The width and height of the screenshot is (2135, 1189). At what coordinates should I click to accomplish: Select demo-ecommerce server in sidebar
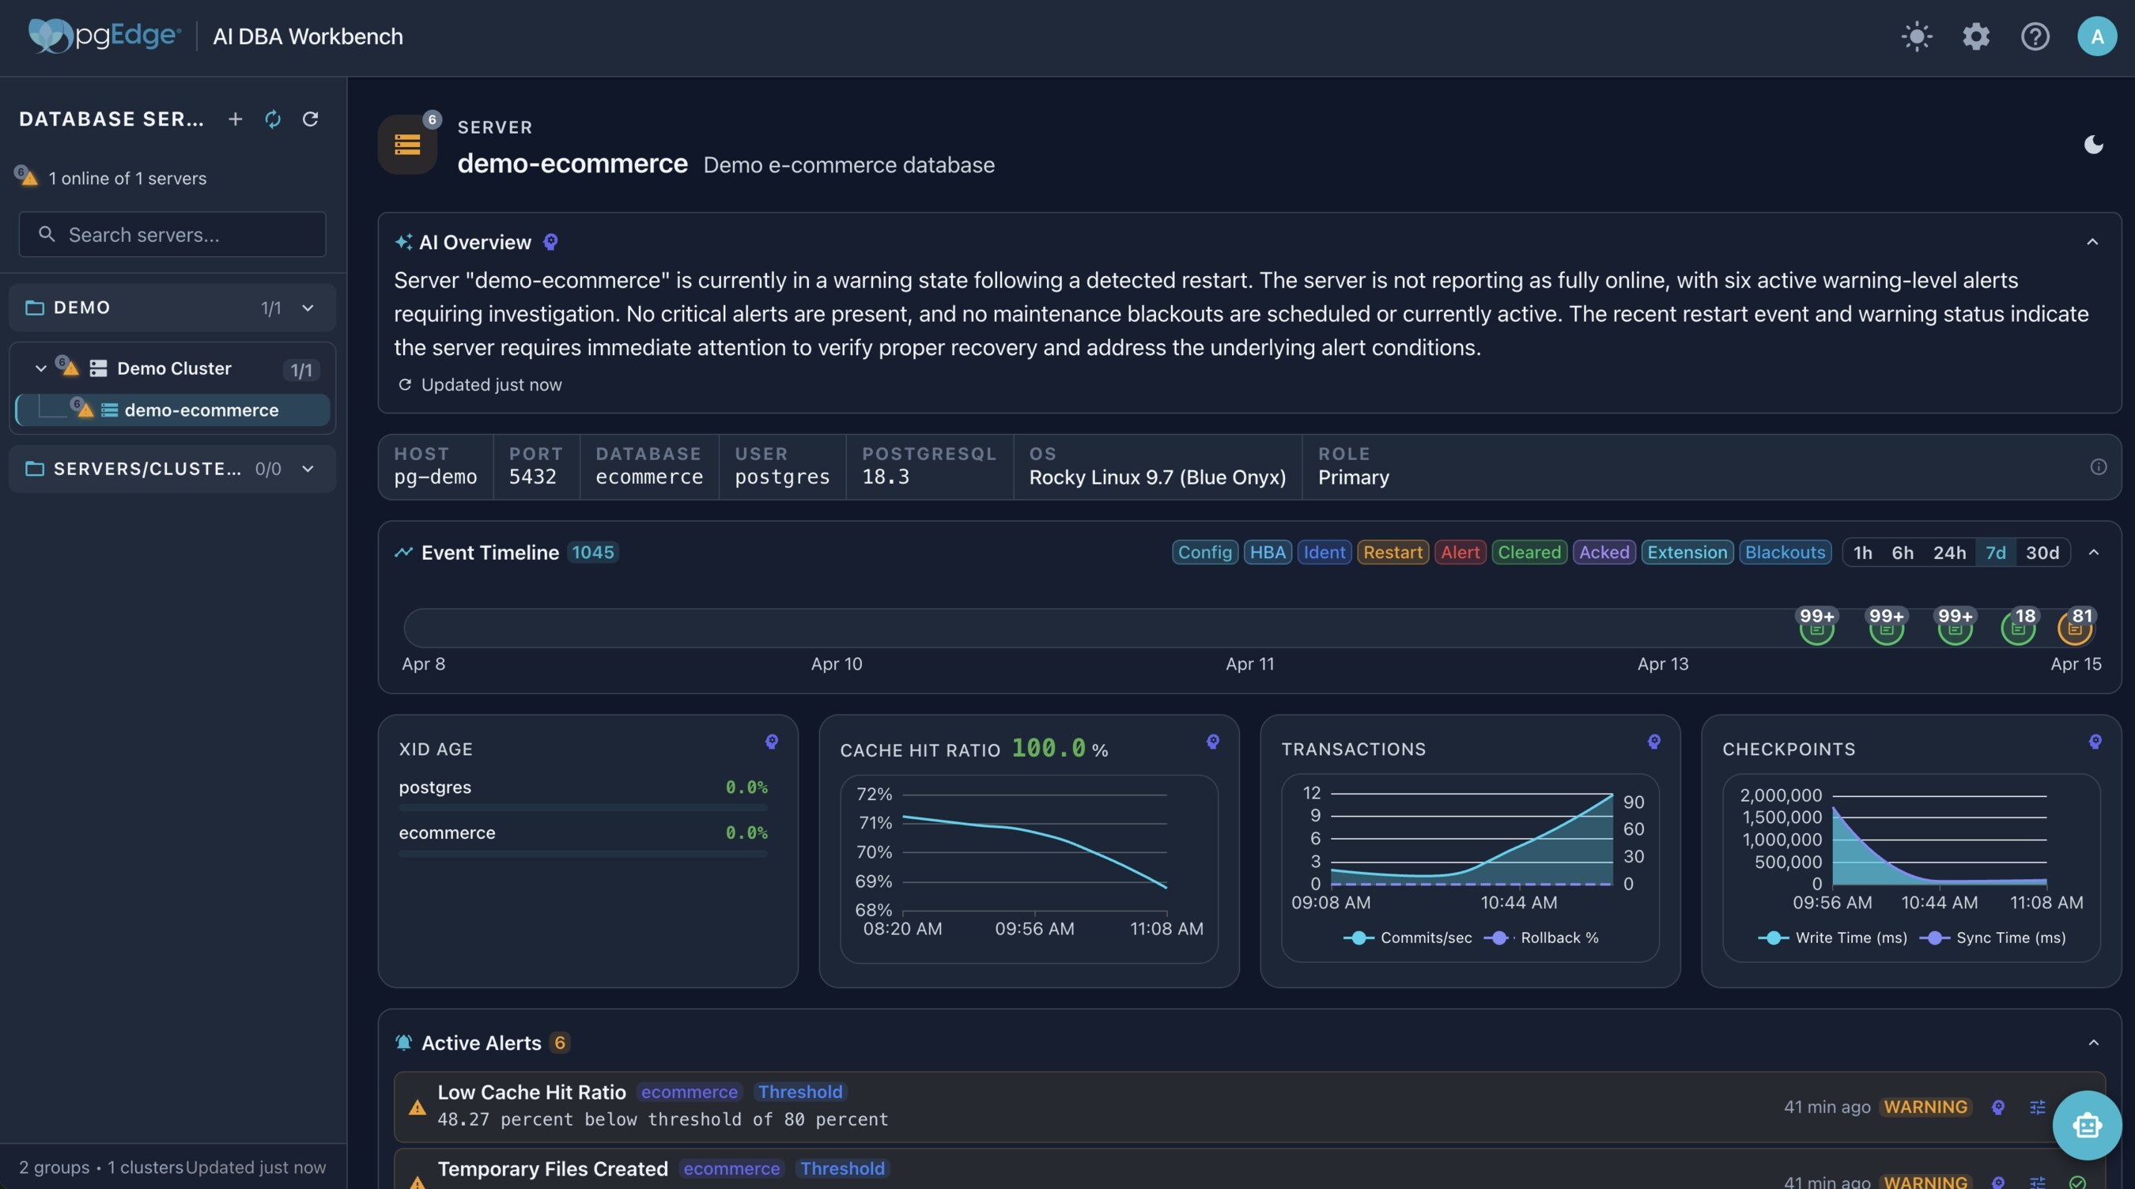point(201,410)
